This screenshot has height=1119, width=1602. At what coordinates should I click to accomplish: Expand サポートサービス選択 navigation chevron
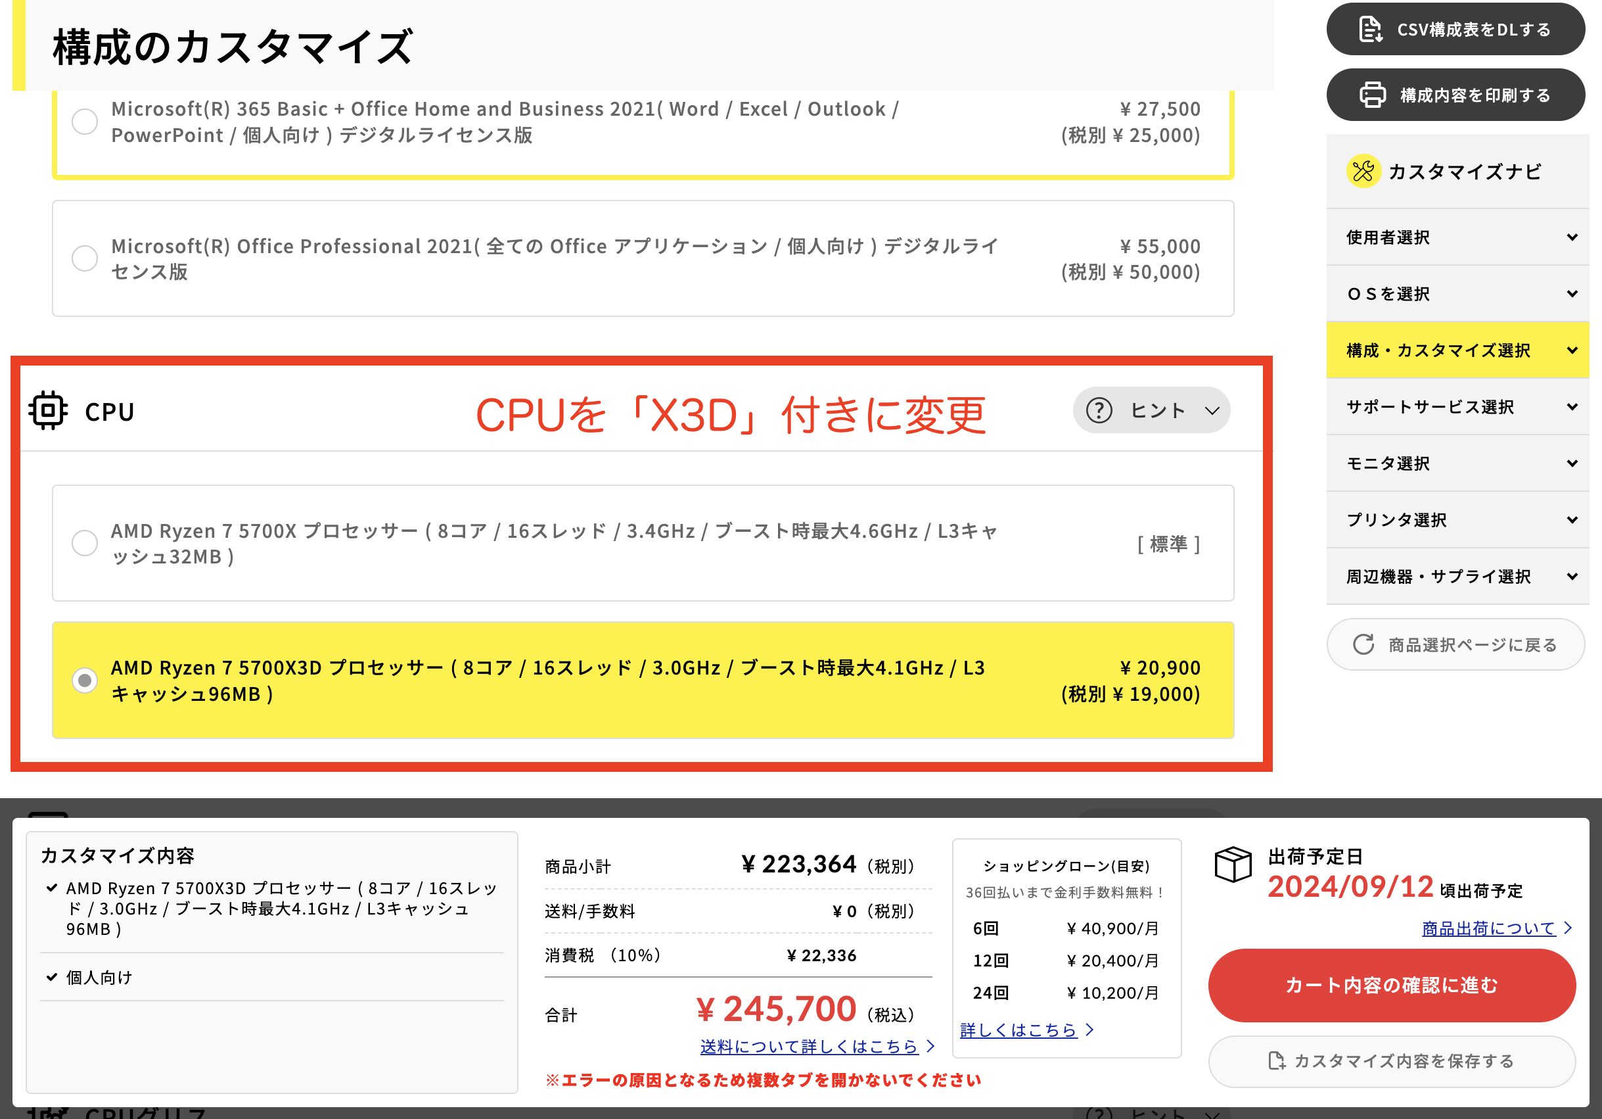(1572, 406)
